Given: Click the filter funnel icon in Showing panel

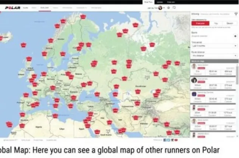Looking at the screenshot, I should (x=236, y=14).
